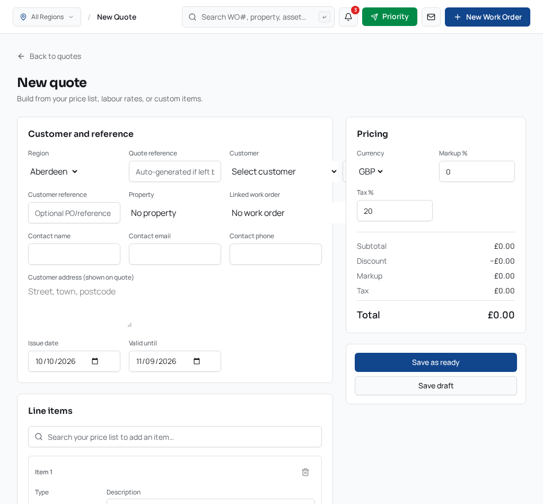
Task: Click the Priority button
Action: coord(390,17)
